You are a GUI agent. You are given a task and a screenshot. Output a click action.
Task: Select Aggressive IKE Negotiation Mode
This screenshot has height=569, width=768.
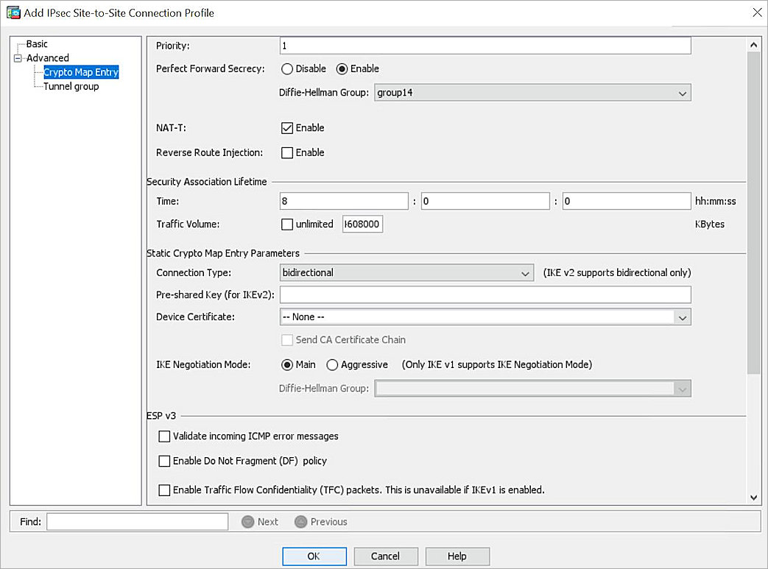tap(332, 364)
